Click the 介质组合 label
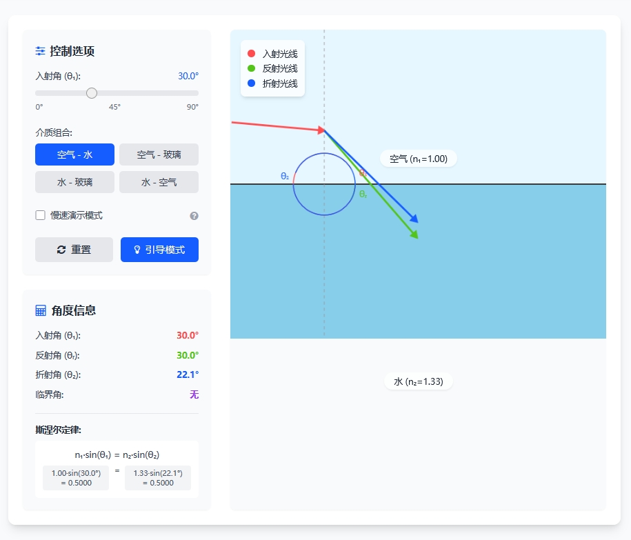 point(54,133)
